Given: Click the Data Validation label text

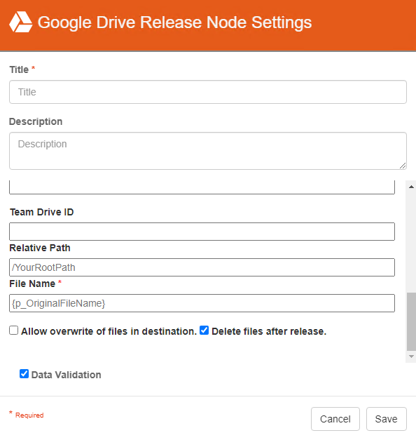Looking at the screenshot, I should [x=66, y=375].
